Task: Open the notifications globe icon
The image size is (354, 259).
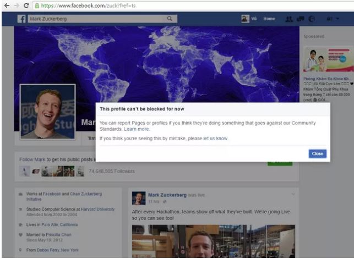Action: [x=312, y=19]
